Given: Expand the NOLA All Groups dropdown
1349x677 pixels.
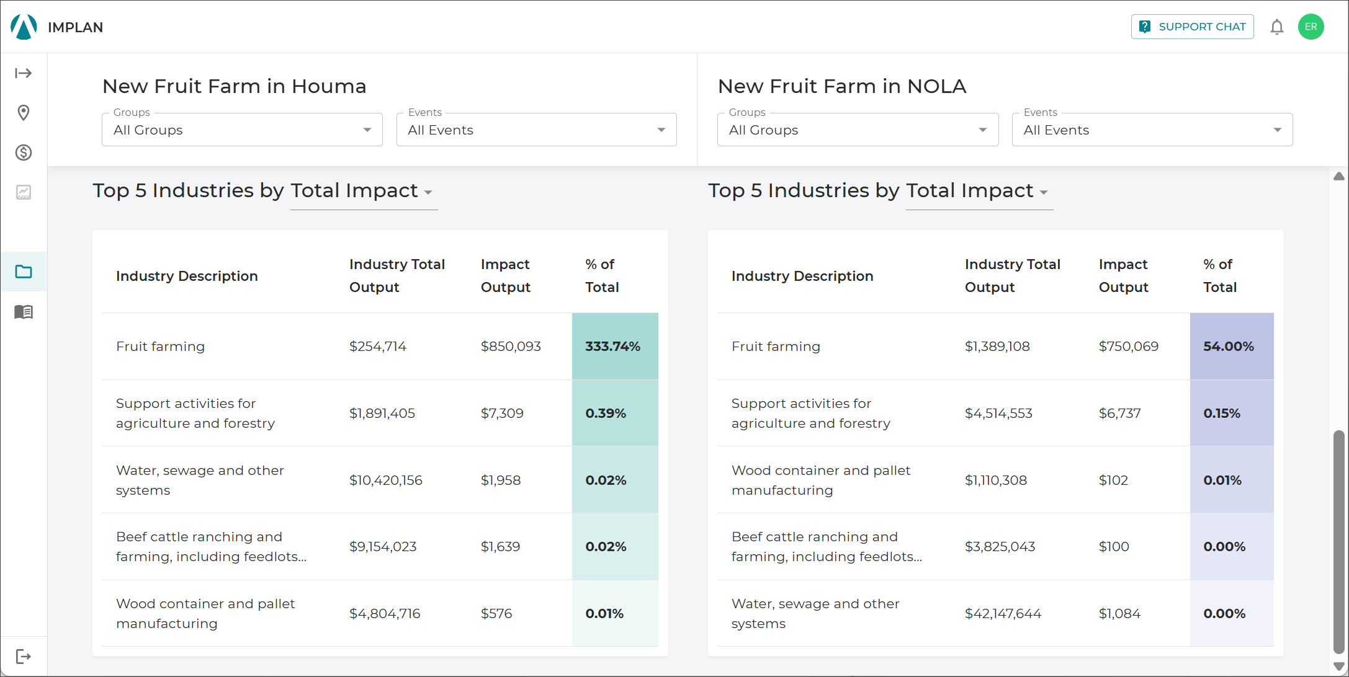Looking at the screenshot, I should tap(858, 130).
